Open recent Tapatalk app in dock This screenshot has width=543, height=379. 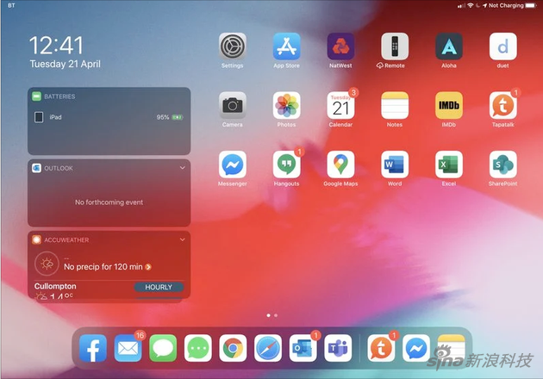tap(381, 348)
